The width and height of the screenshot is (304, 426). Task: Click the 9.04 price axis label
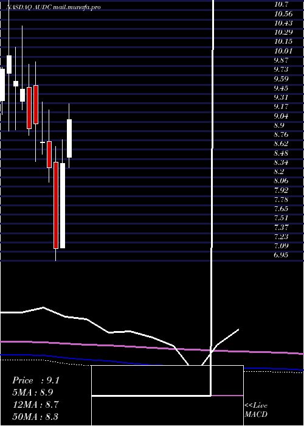coord(281,116)
